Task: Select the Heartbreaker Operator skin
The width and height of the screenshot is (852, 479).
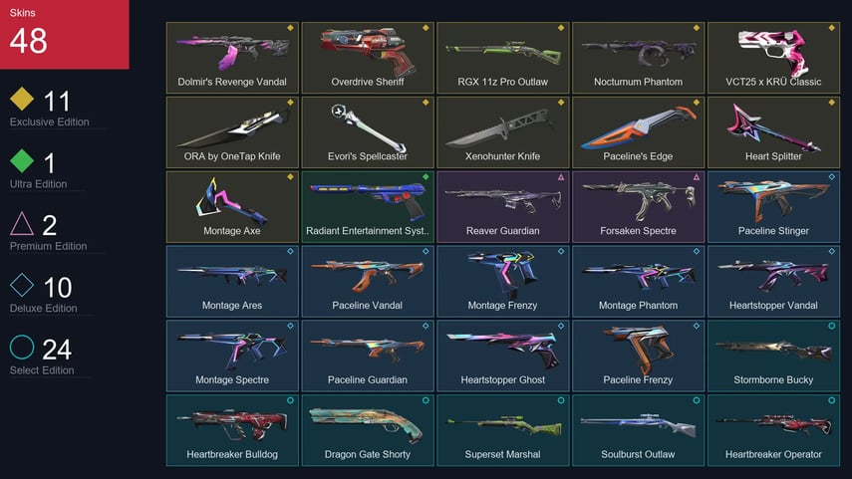Action: click(773, 430)
